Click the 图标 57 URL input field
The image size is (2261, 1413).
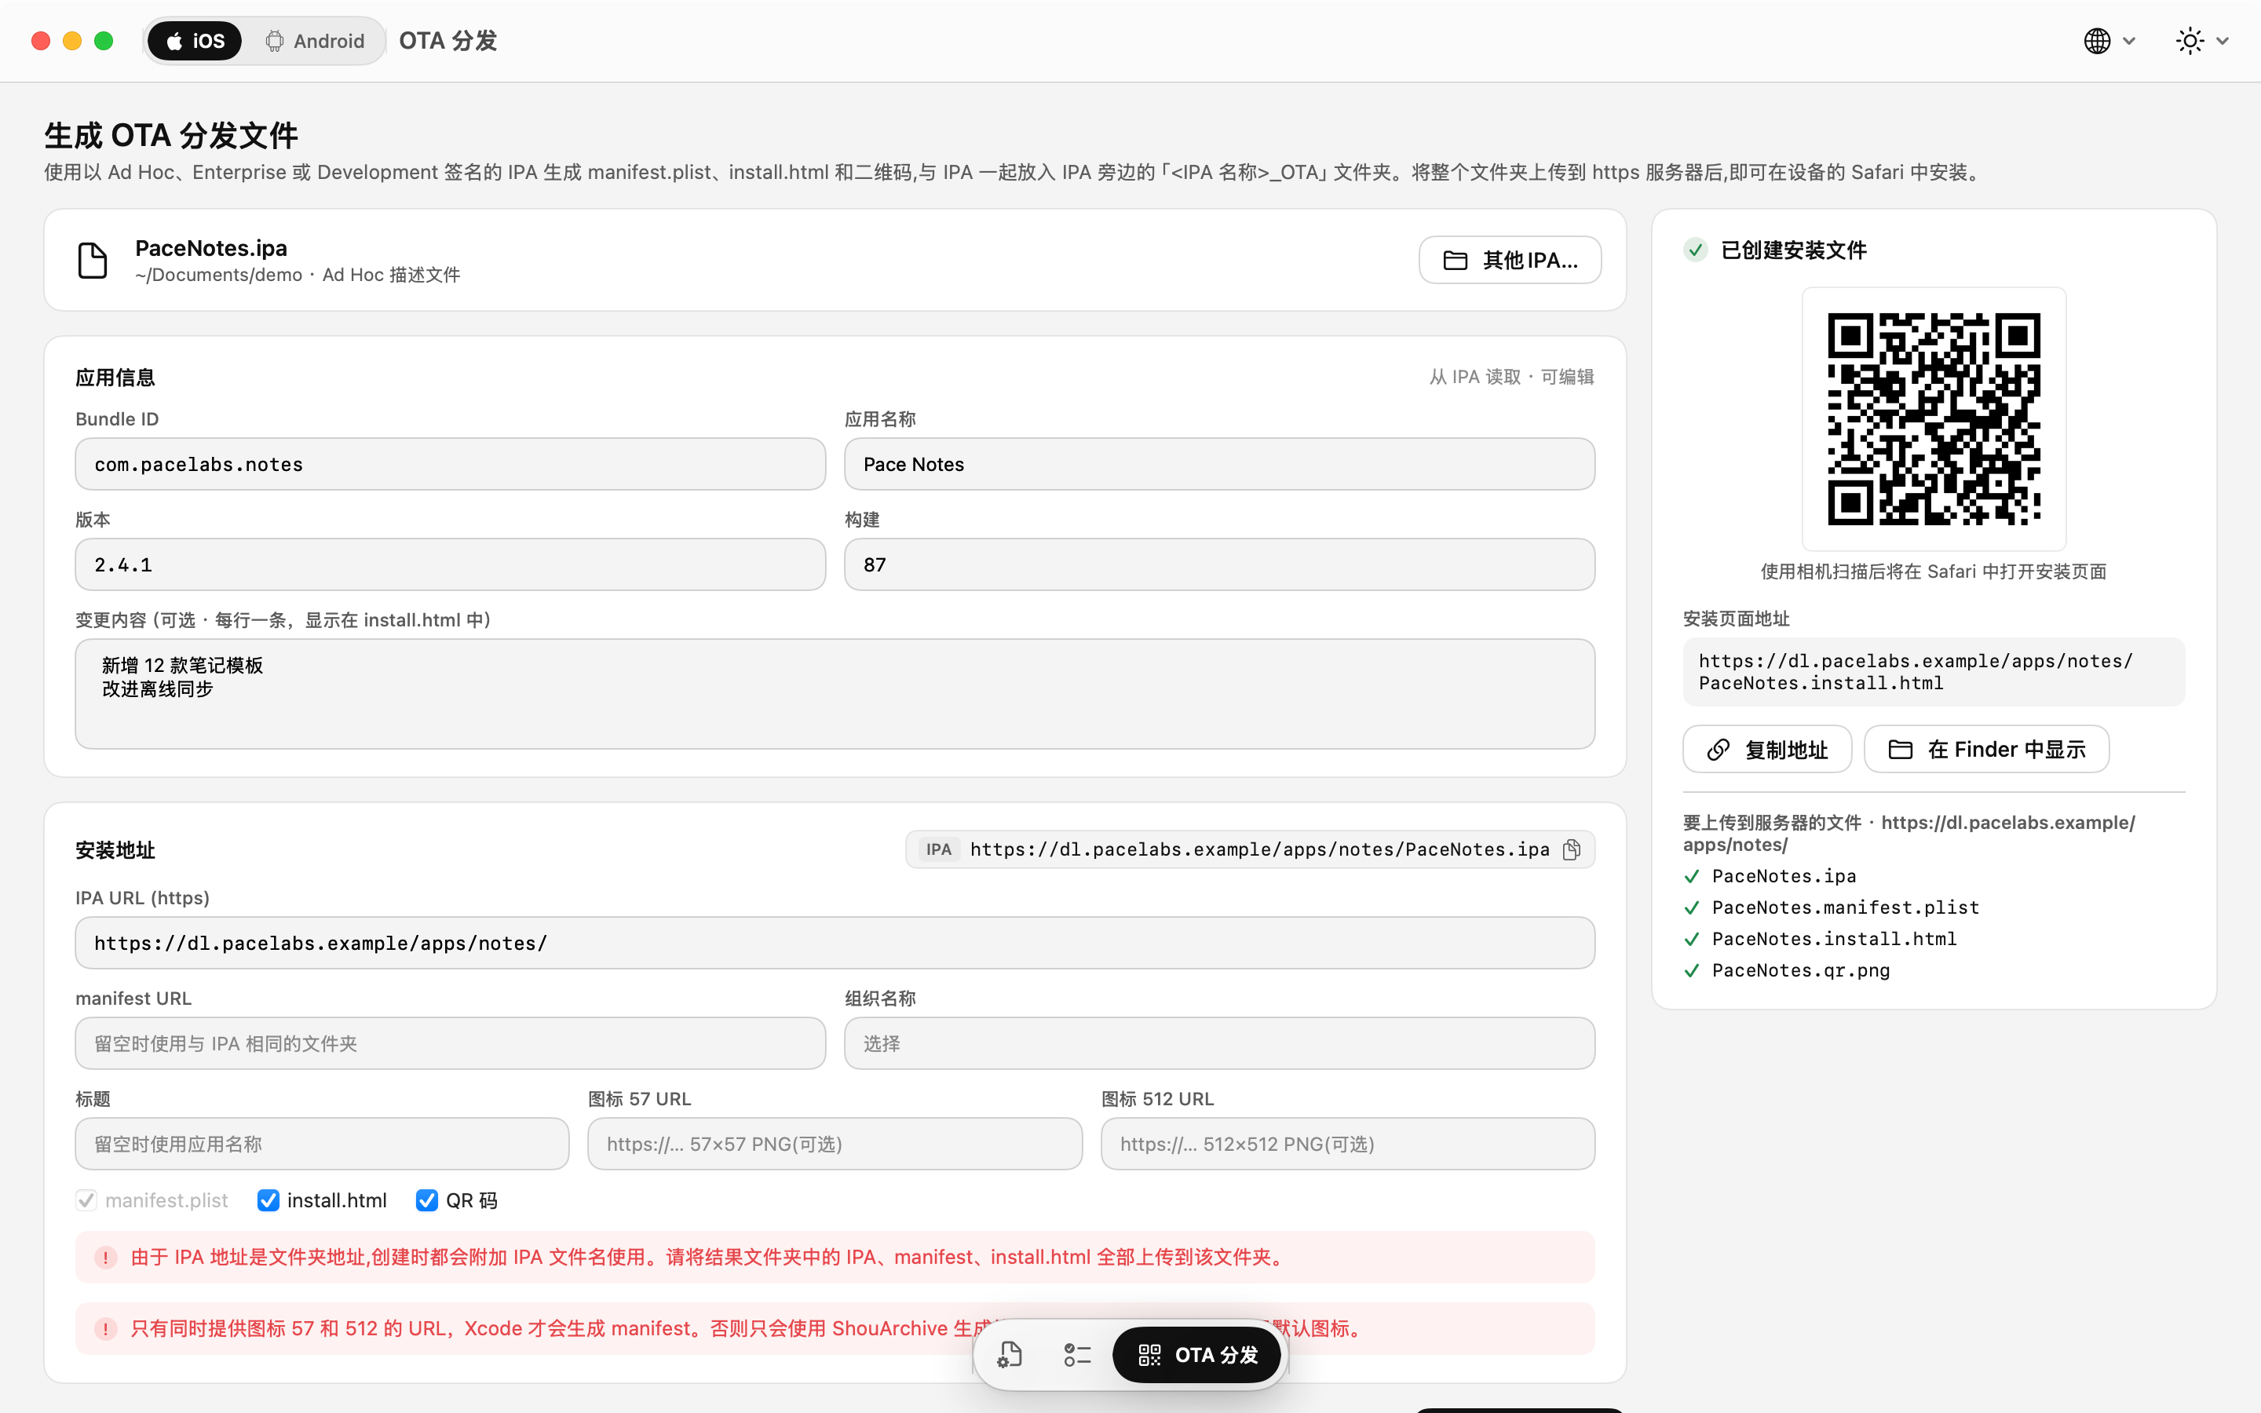pyautogui.click(x=835, y=1144)
